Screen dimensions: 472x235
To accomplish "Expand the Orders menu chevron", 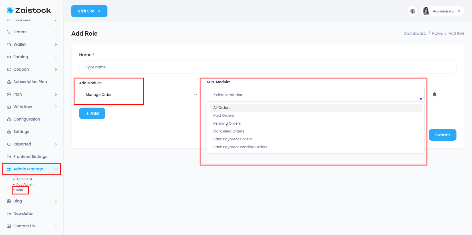I will tap(56, 32).
